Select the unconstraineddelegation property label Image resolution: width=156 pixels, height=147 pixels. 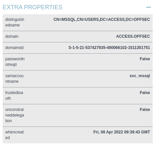pos(15,115)
